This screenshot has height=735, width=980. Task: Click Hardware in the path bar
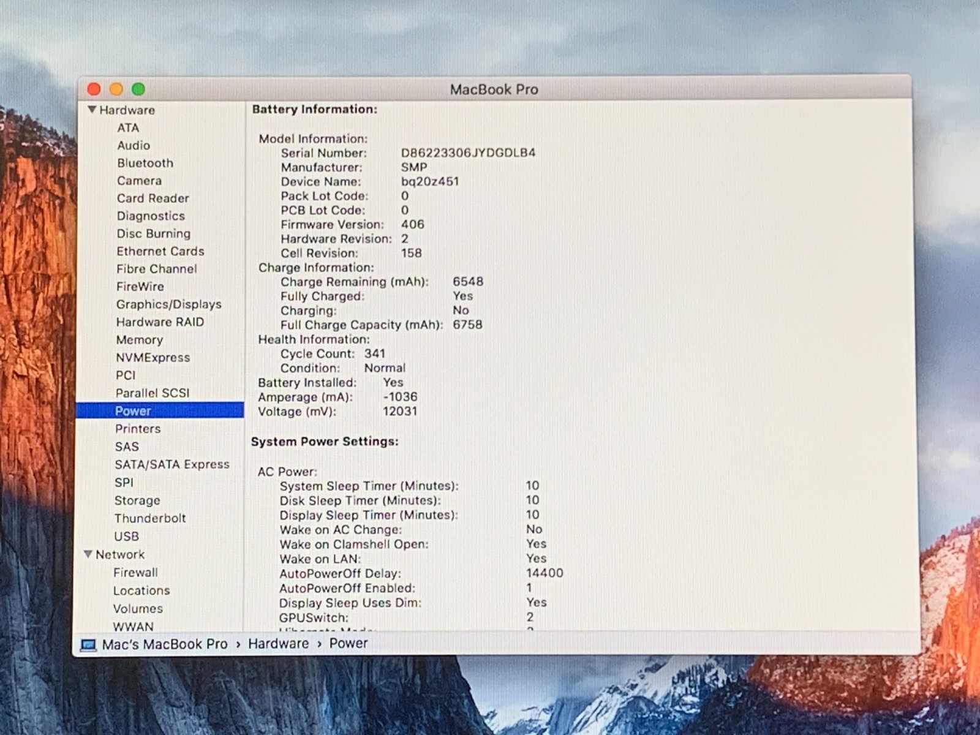click(279, 644)
